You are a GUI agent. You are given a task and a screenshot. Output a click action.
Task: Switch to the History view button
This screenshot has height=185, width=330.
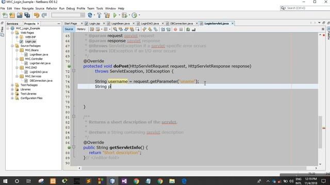(x=81, y=29)
